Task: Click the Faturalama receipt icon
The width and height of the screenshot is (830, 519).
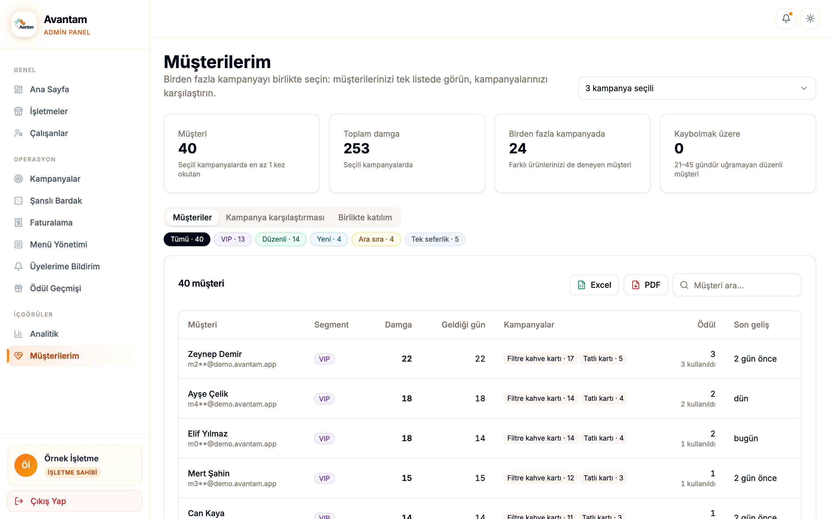Action: [18, 223]
